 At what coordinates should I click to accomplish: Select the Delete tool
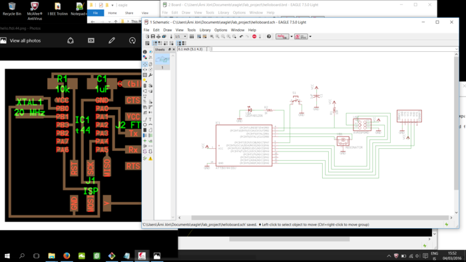coord(144,86)
